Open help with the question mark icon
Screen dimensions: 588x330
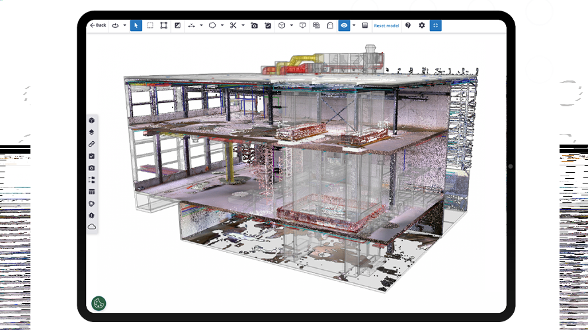pos(408,26)
